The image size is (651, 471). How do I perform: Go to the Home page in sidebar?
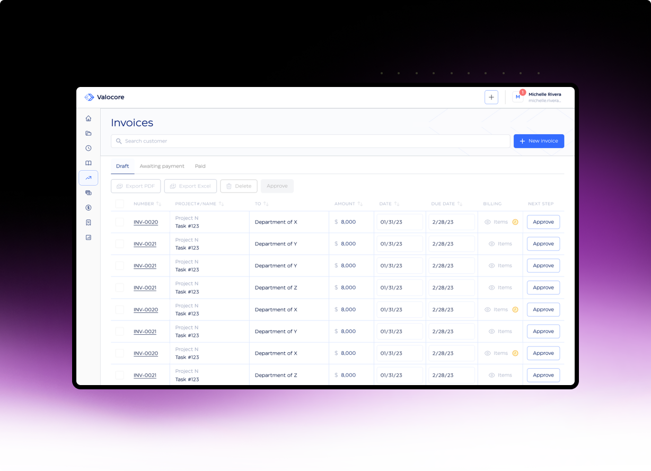pos(89,118)
